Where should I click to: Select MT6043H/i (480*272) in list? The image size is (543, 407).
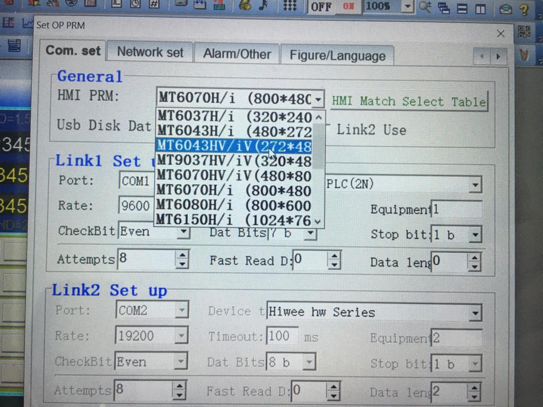click(x=234, y=131)
